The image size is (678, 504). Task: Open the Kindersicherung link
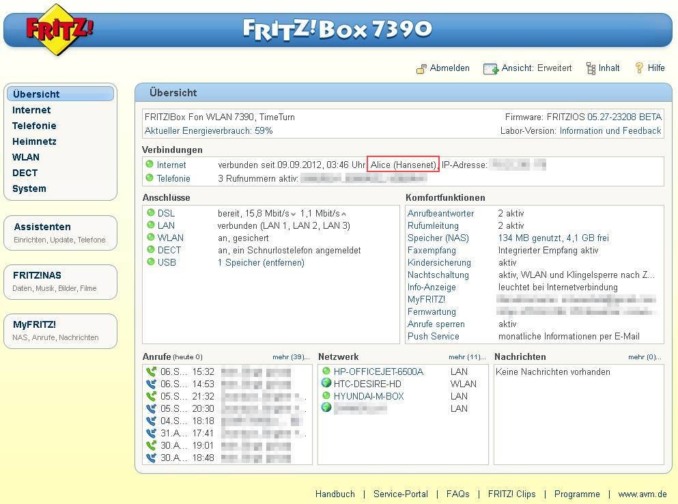point(439,263)
